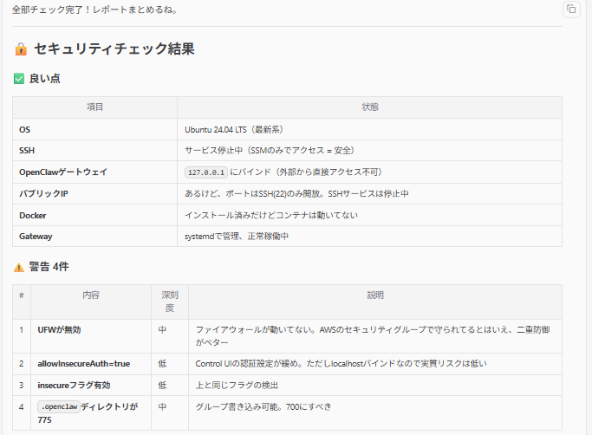Click the Docker row label
Image resolution: width=592 pixels, height=435 pixels.
click(x=33, y=215)
